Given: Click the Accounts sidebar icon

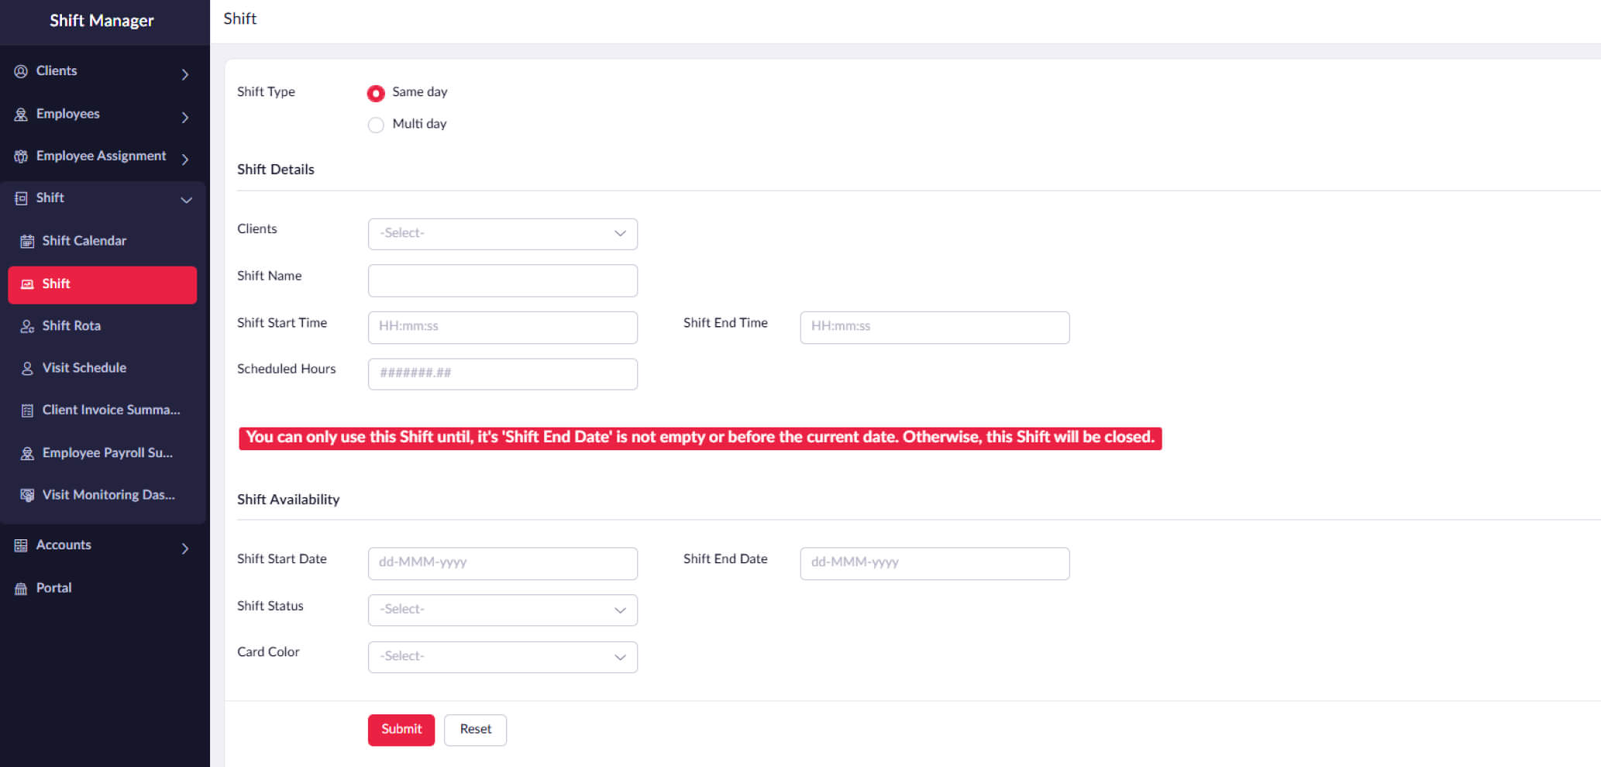Looking at the screenshot, I should pyautogui.click(x=21, y=545).
